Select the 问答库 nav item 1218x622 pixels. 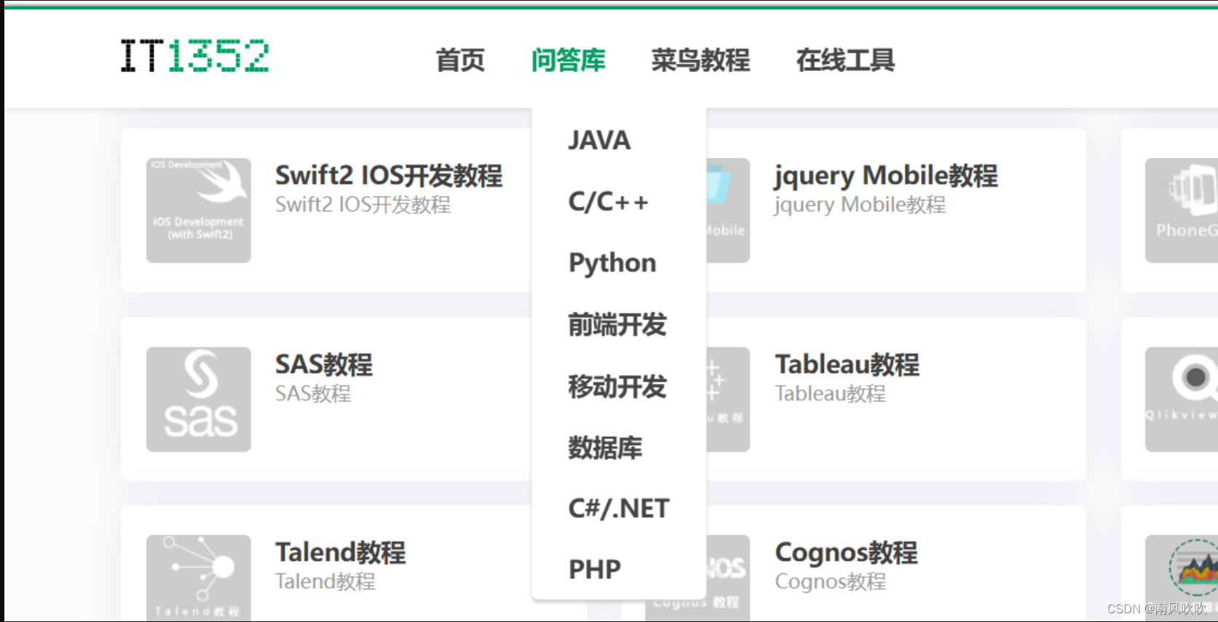click(x=569, y=60)
